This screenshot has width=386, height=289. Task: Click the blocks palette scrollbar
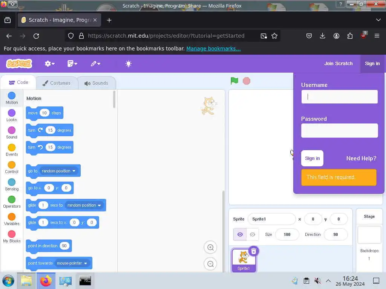pos(114,99)
